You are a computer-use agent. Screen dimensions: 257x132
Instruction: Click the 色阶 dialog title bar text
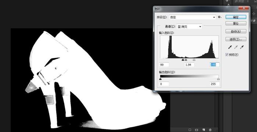click(x=157, y=9)
